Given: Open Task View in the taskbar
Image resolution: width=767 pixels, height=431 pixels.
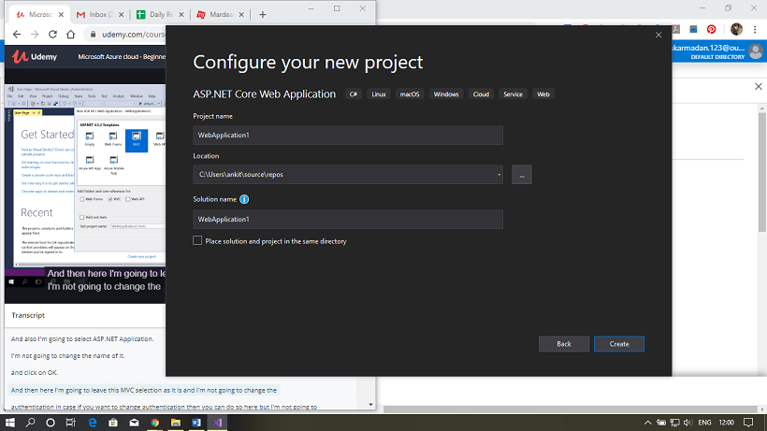Looking at the screenshot, I should click(71, 423).
